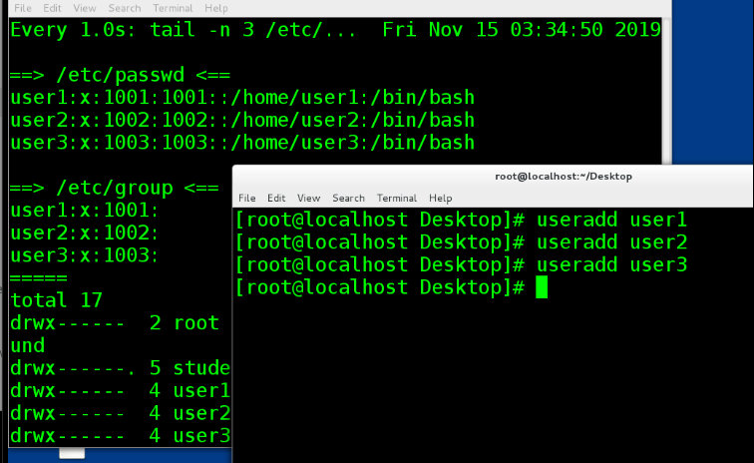The height and width of the screenshot is (463, 754).
Task: Click the green cursor block at the prompt
Action: tap(542, 287)
